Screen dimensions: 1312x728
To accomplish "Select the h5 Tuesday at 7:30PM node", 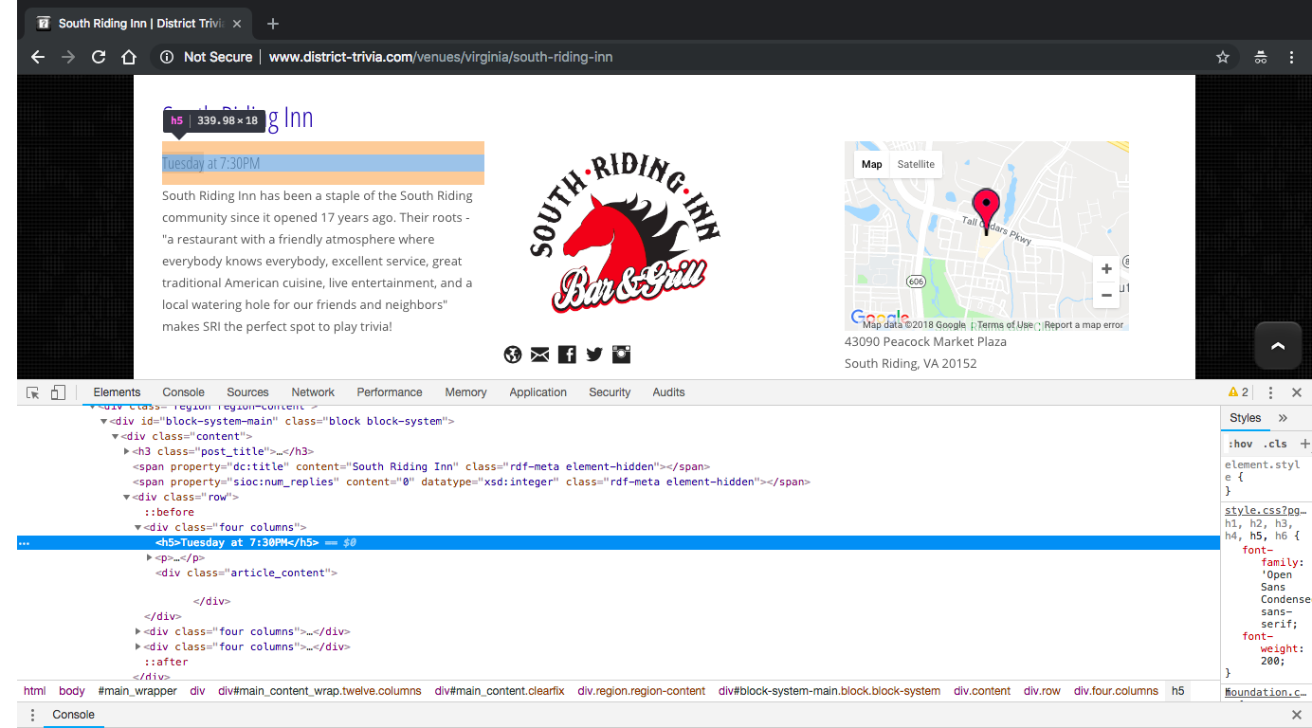I will (618, 542).
